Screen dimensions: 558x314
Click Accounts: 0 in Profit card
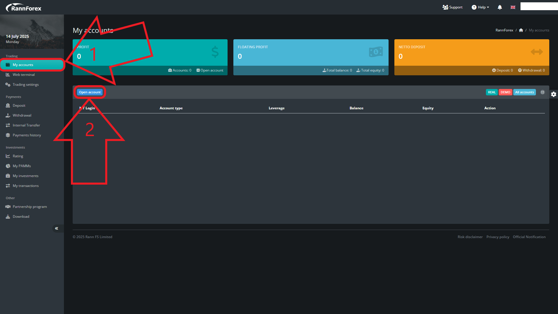[180, 70]
